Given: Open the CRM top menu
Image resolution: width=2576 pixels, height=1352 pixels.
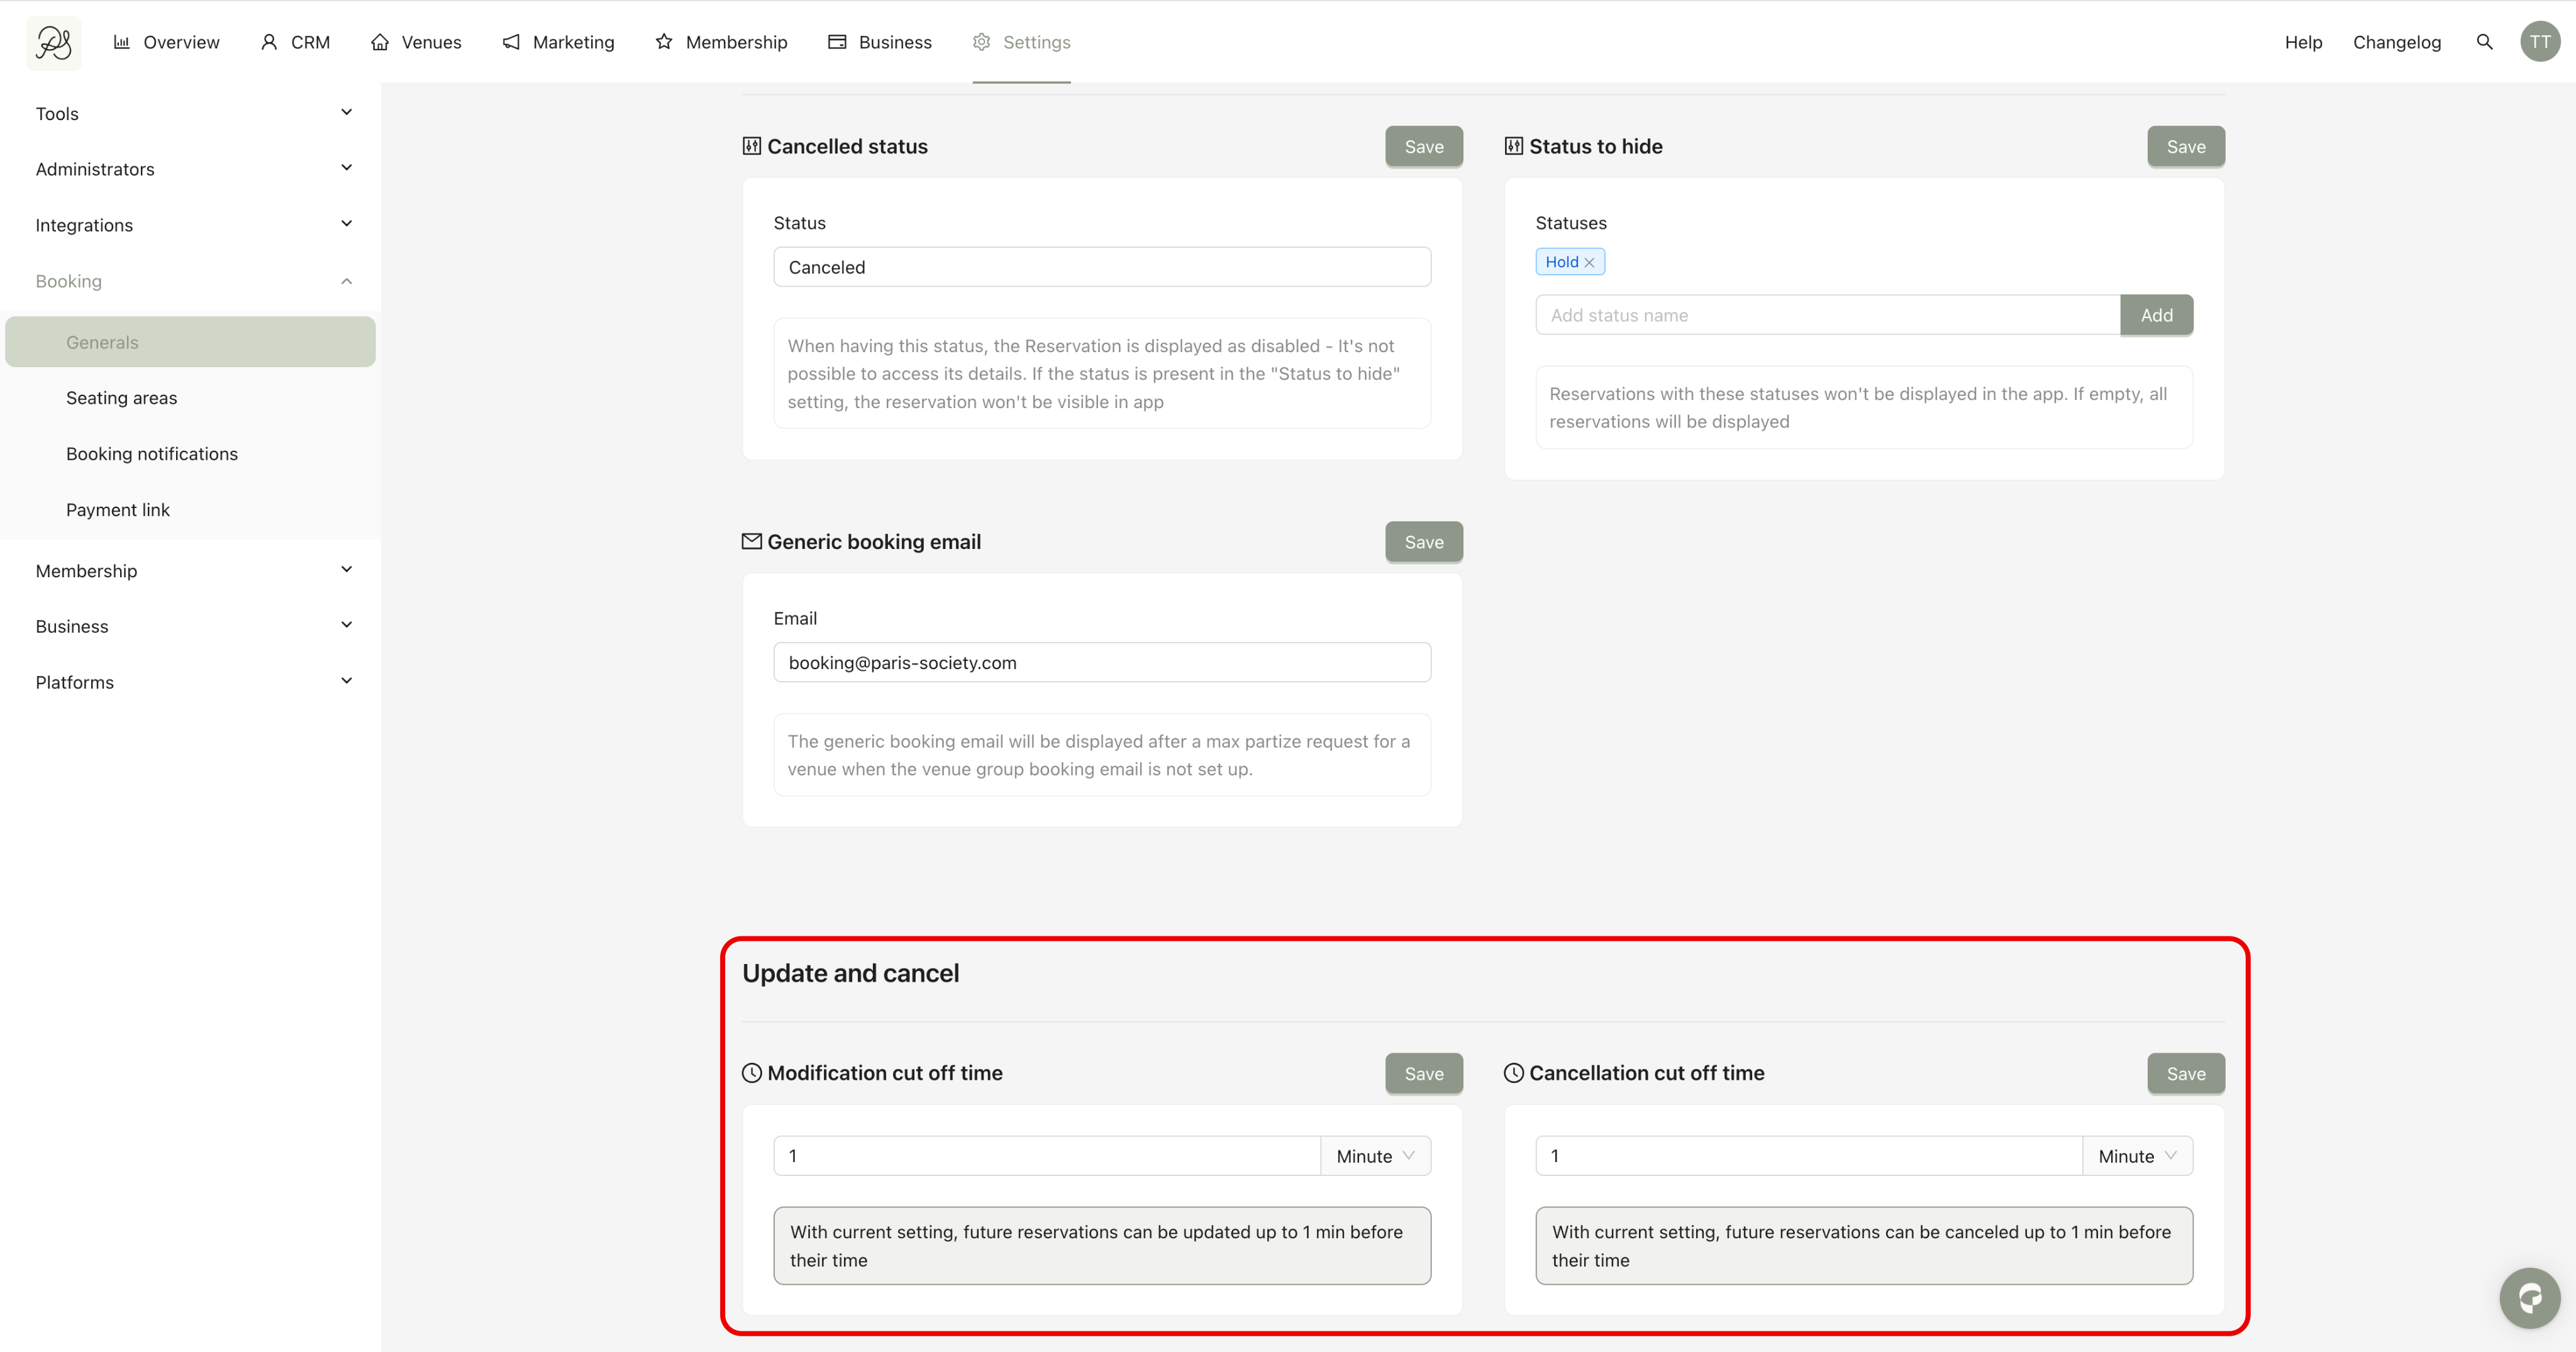Looking at the screenshot, I should (x=296, y=42).
